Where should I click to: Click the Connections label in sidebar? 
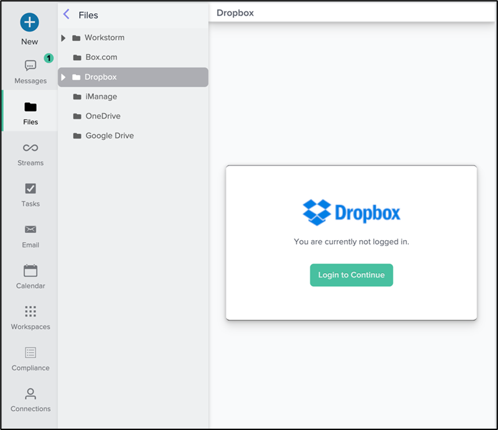[30, 409]
